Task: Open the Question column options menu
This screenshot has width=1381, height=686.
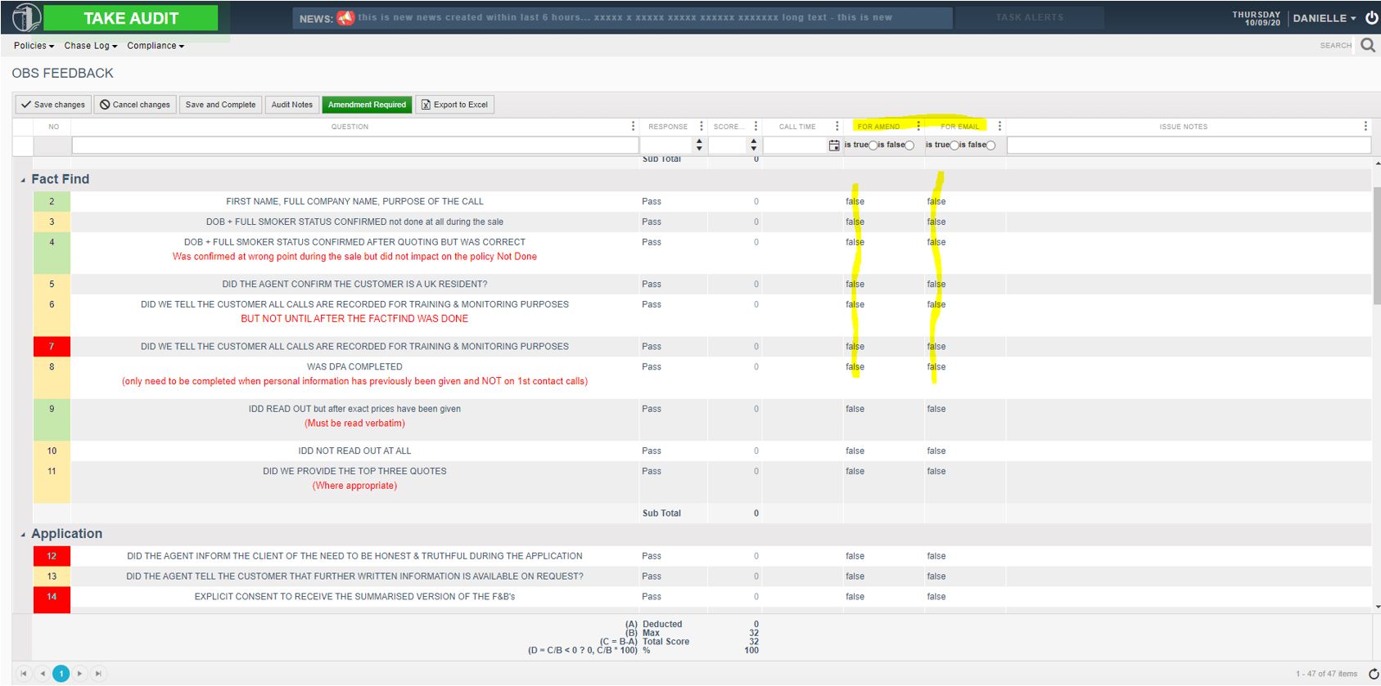Action: (x=633, y=127)
